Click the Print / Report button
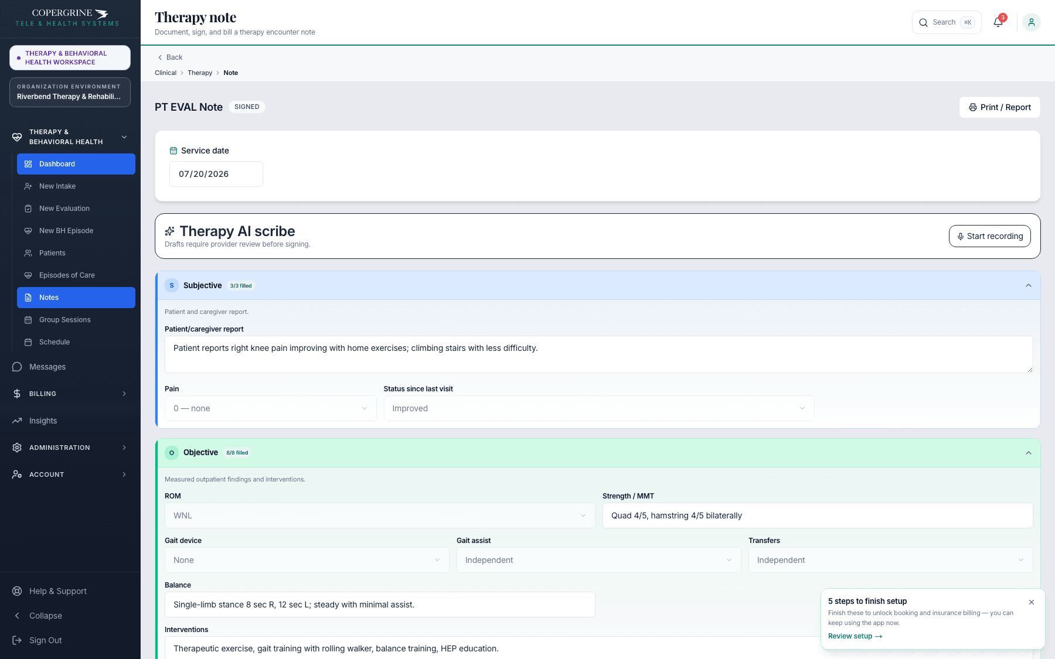 pyautogui.click(x=1000, y=107)
